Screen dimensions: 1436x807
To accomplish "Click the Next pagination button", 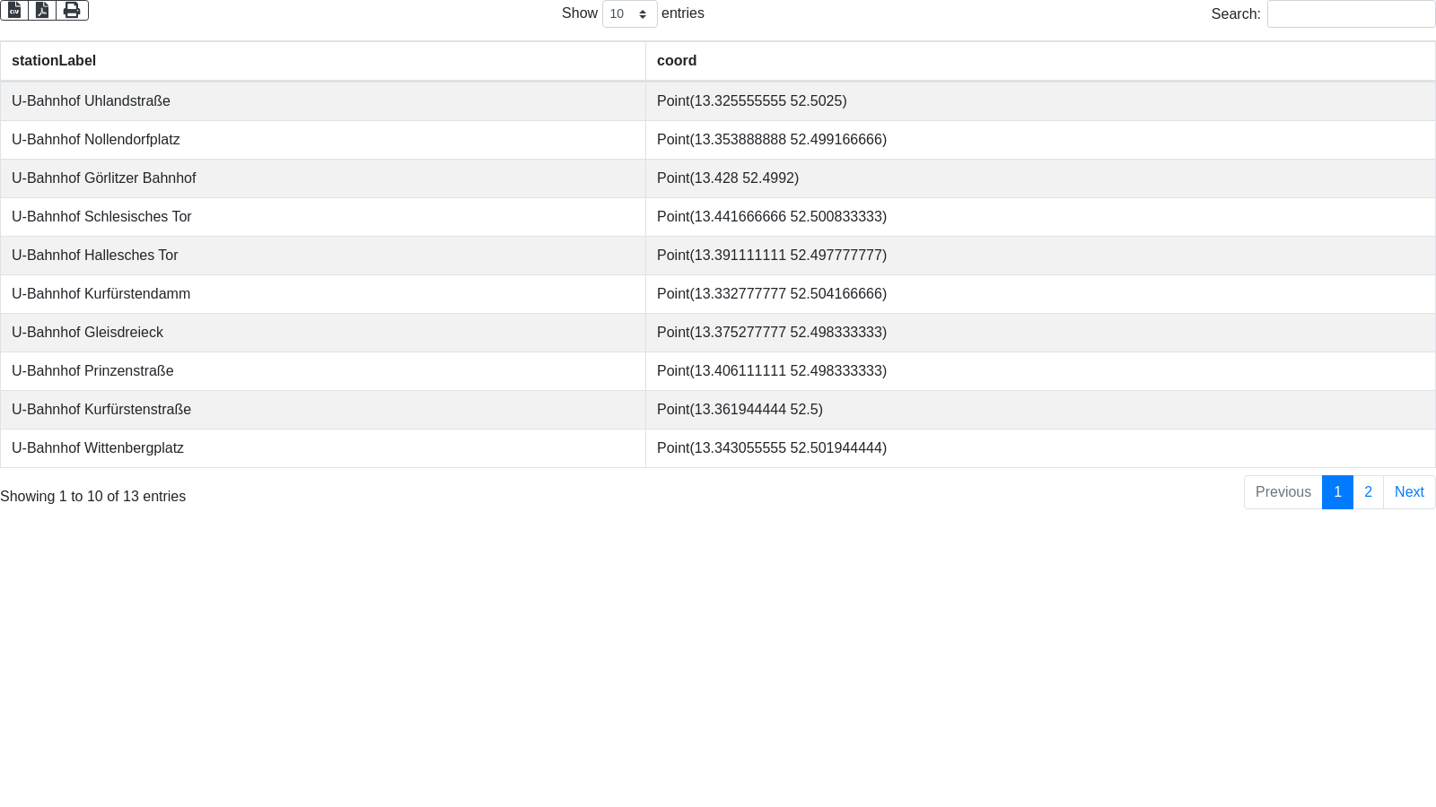I will (x=1408, y=492).
